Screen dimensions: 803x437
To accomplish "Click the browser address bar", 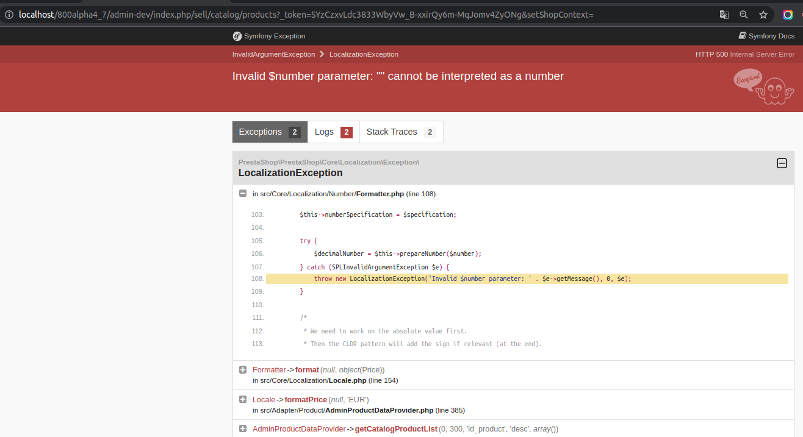I will tap(305, 14).
